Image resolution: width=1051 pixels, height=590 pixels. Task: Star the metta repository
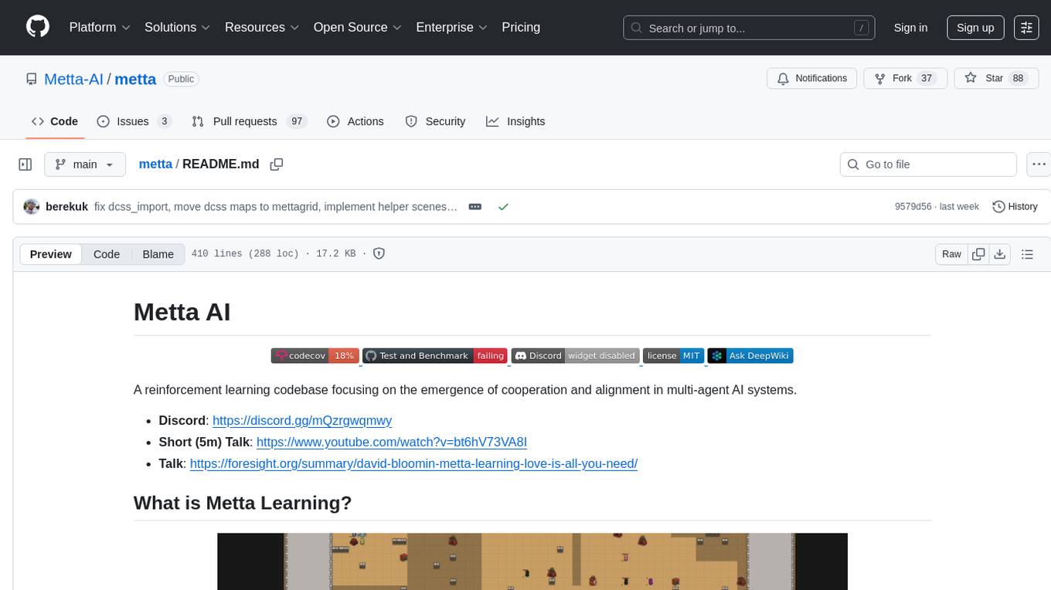[x=996, y=79]
